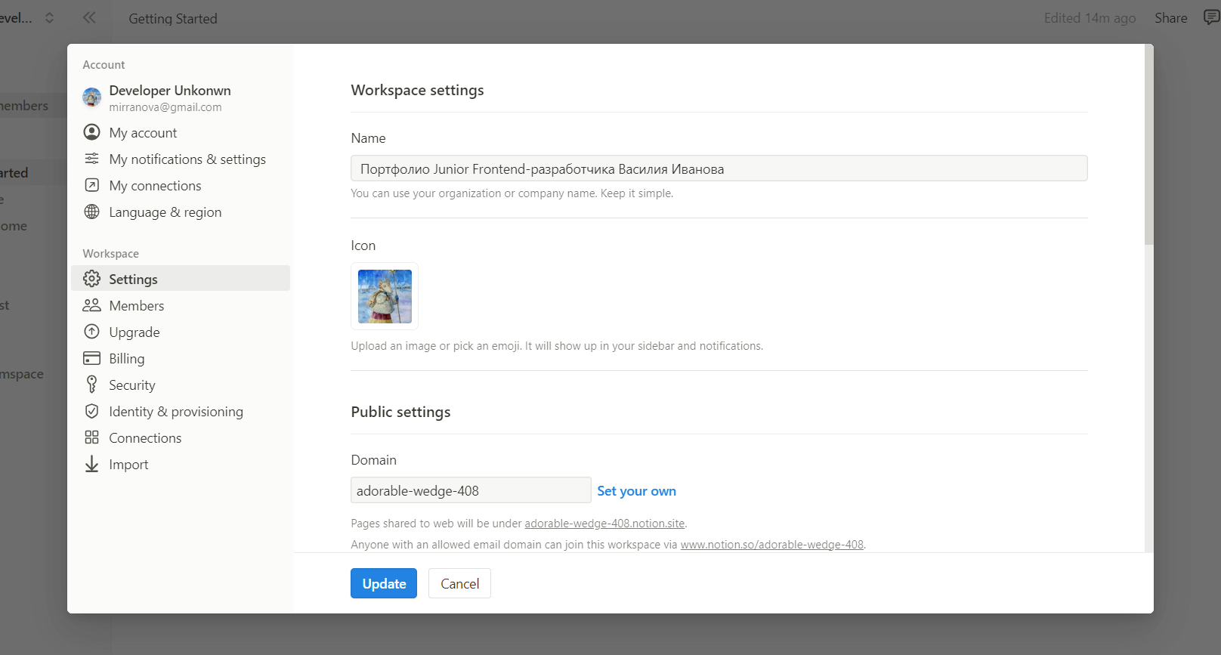Click the Security key icon
The height and width of the screenshot is (655, 1221).
91,385
